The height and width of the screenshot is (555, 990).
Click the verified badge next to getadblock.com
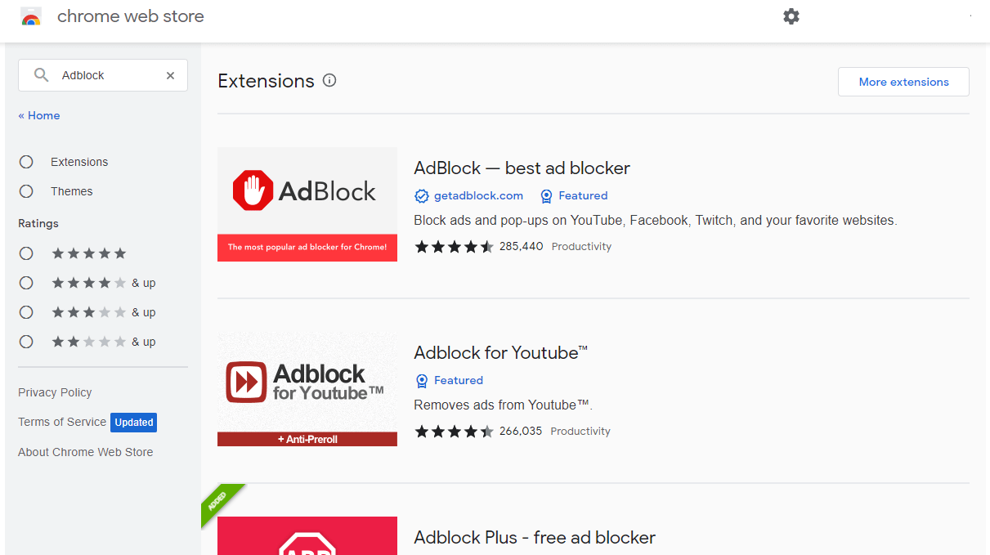tap(422, 196)
